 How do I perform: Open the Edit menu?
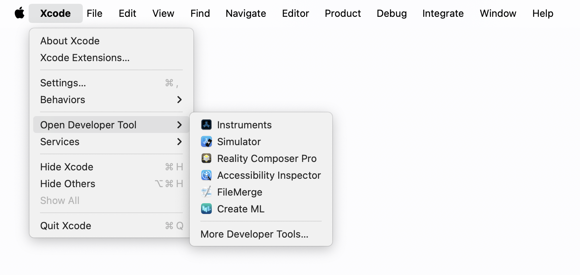click(x=127, y=13)
